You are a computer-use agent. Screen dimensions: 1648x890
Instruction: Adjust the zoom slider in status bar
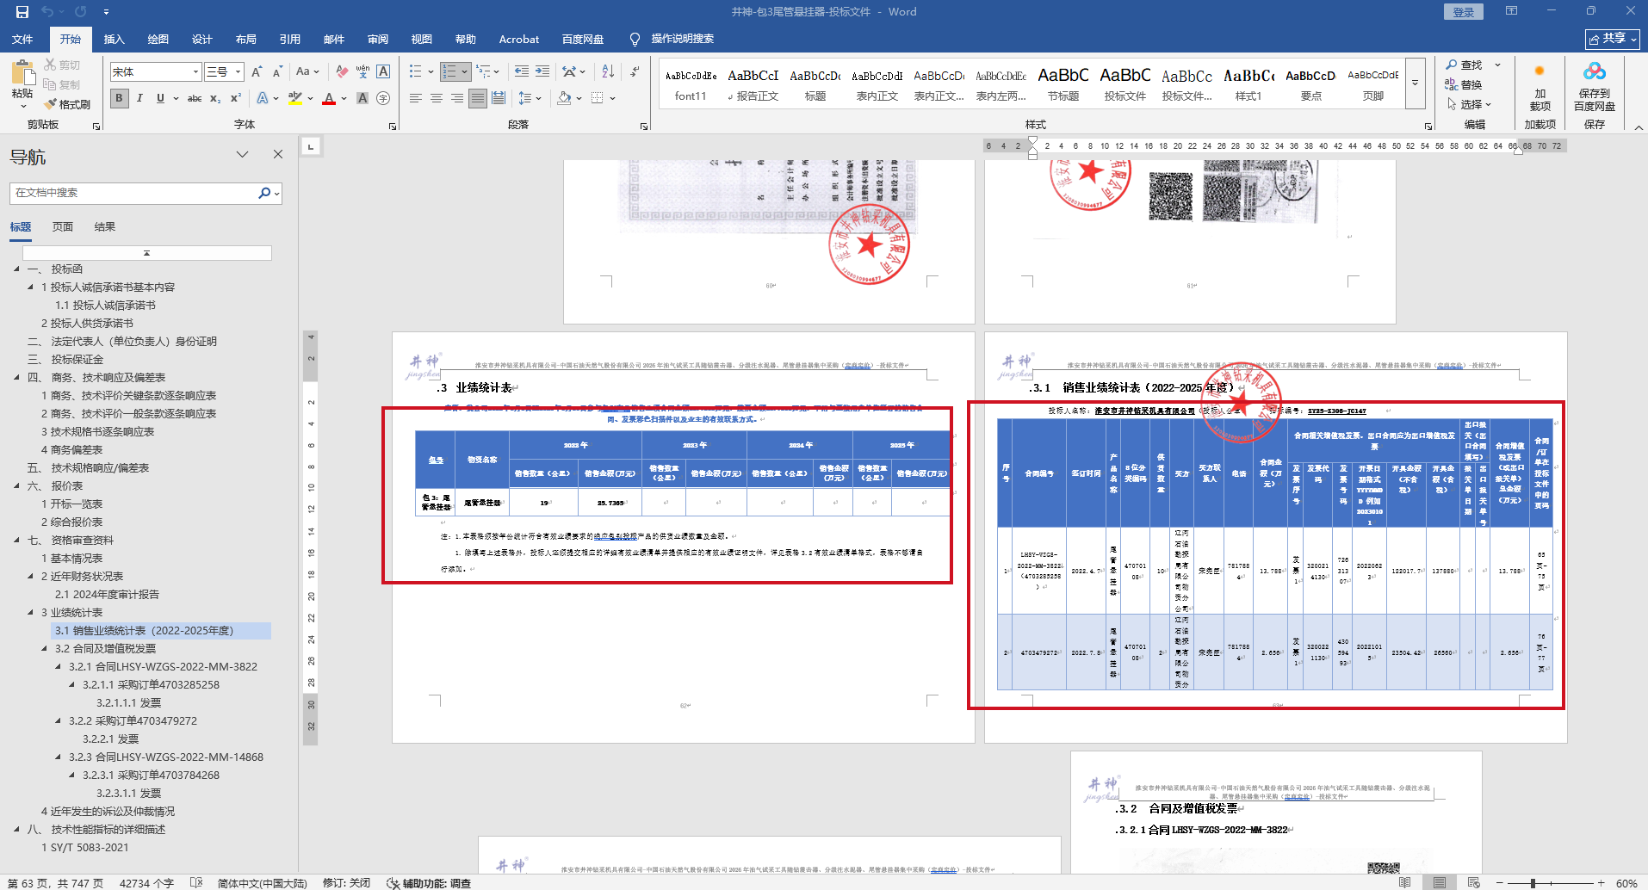(1533, 883)
